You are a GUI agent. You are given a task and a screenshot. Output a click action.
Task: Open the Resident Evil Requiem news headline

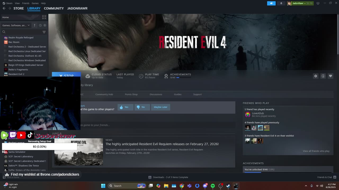[162, 144]
